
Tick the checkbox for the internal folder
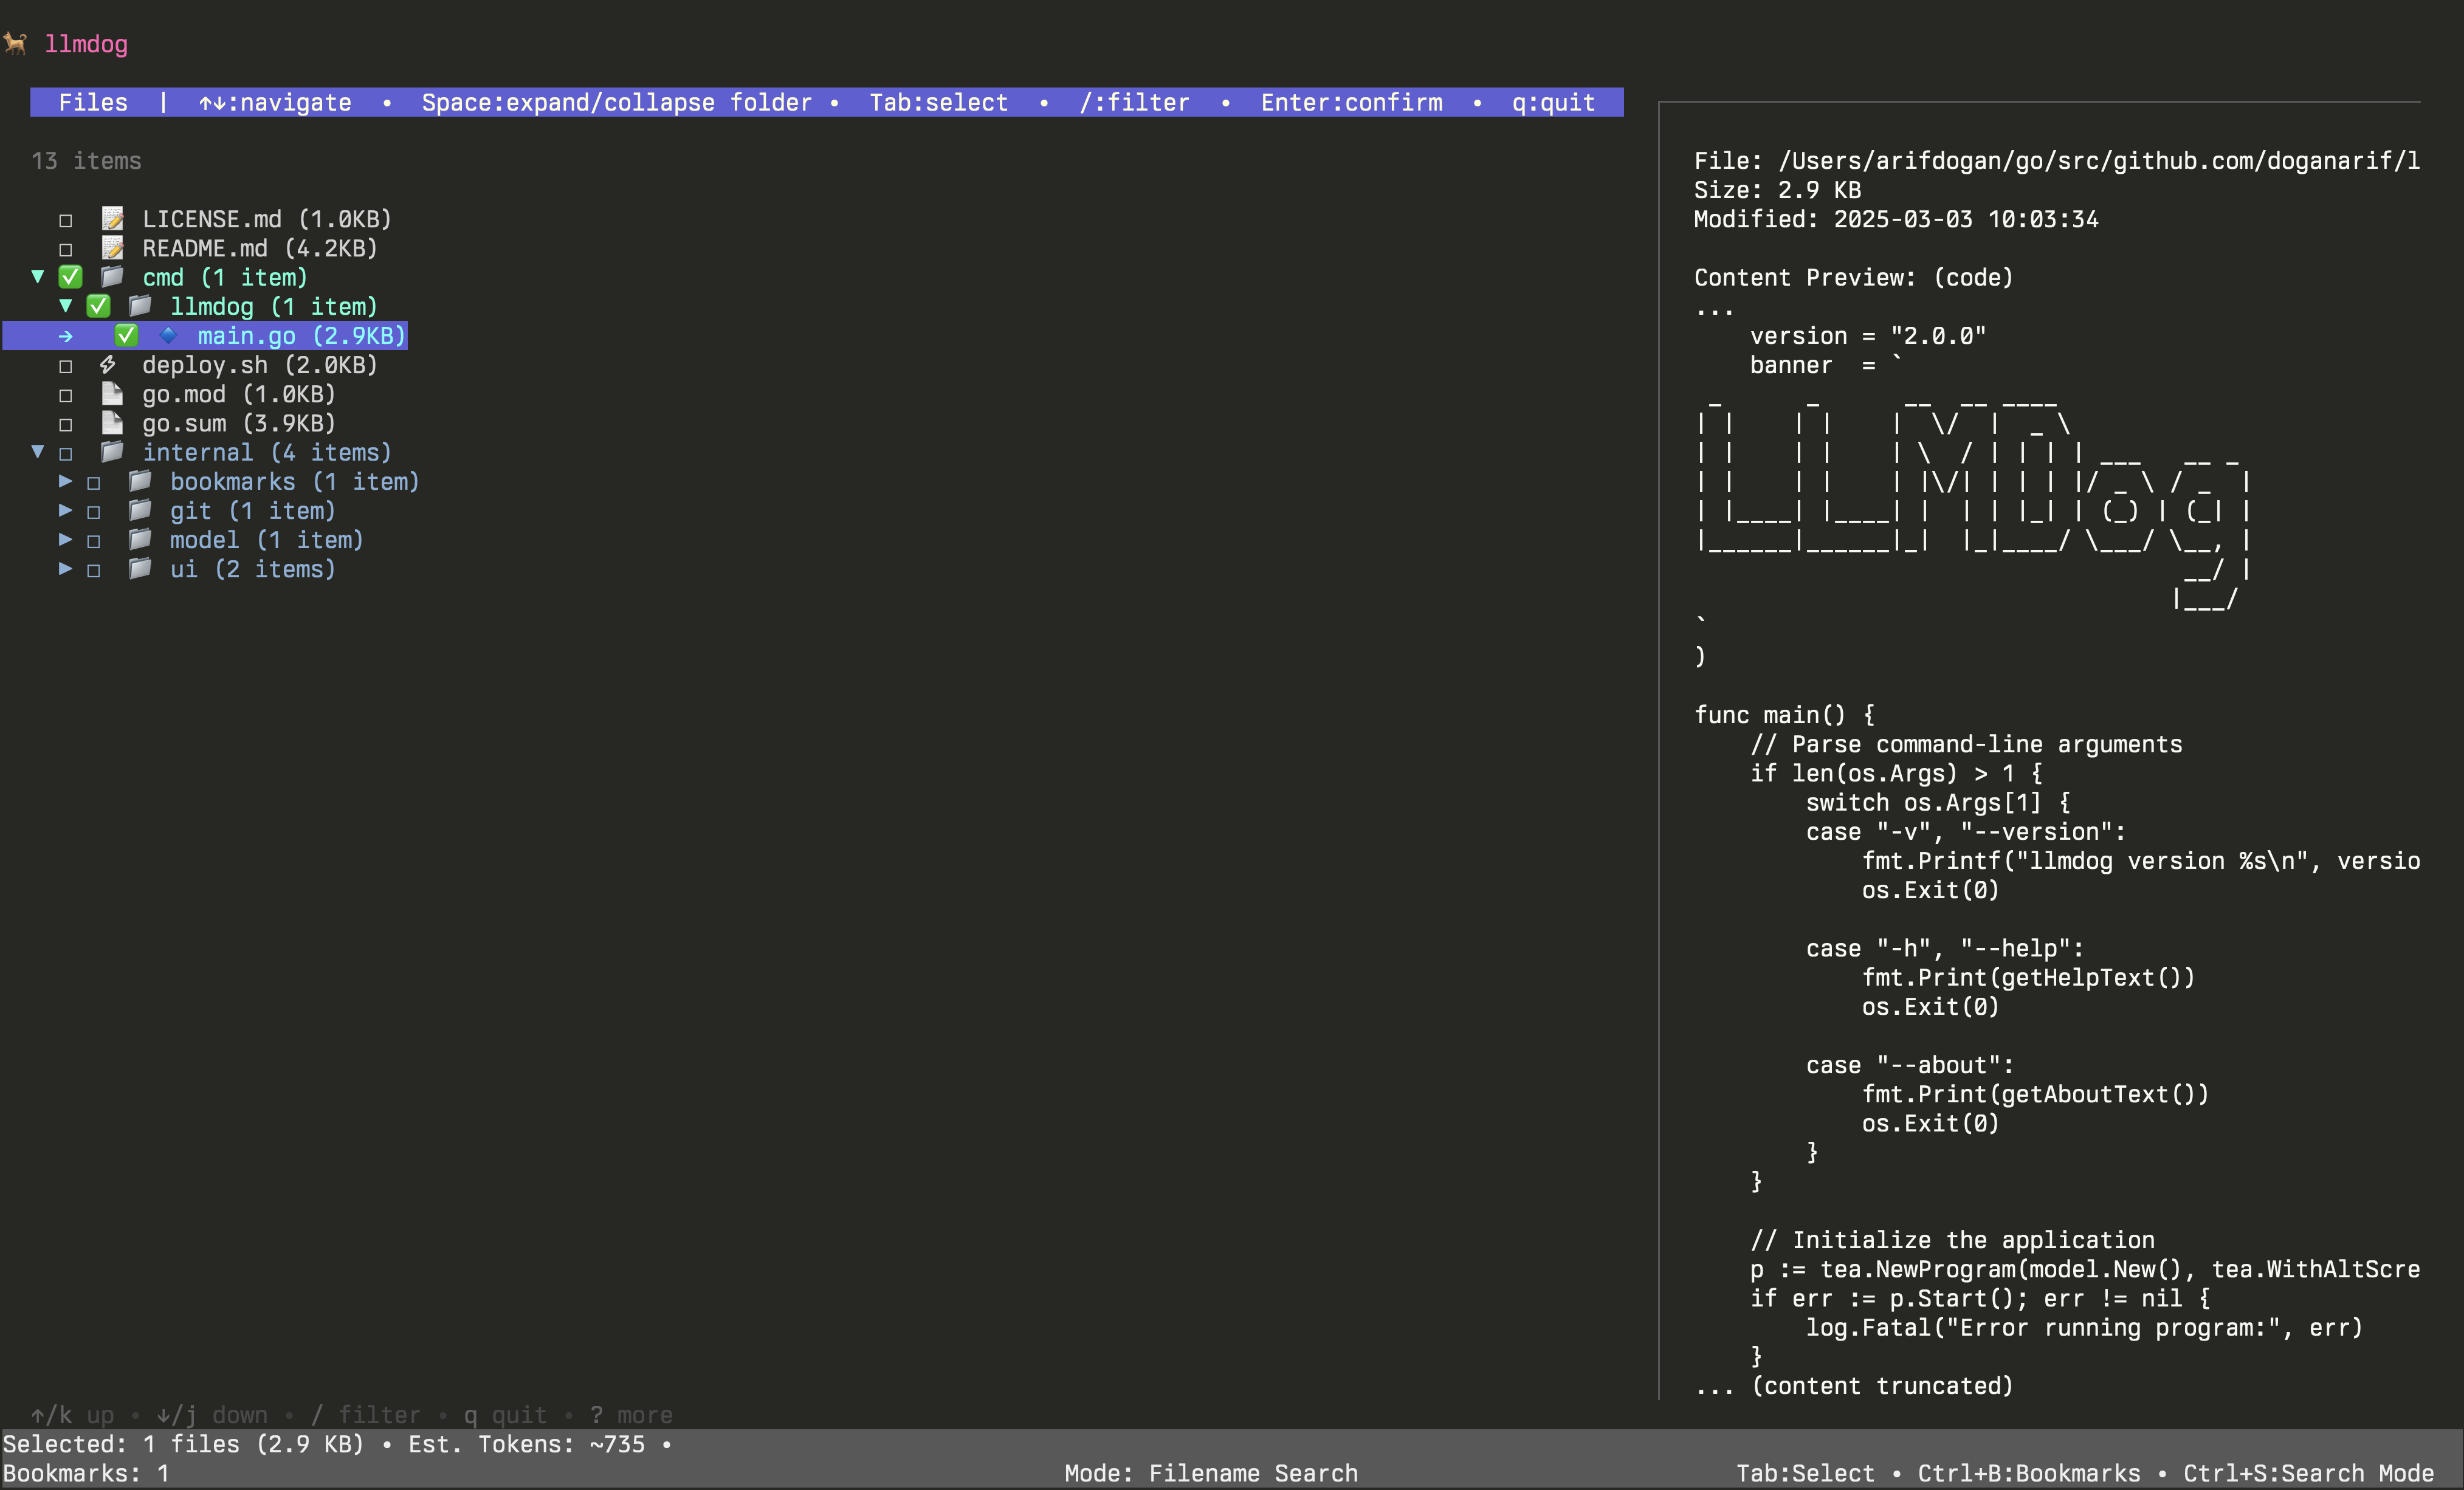tap(66, 454)
